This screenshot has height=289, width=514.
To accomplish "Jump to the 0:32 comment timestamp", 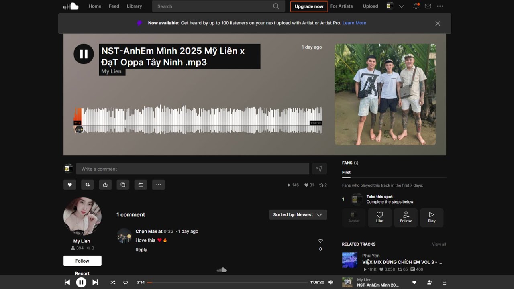I will [169, 231].
